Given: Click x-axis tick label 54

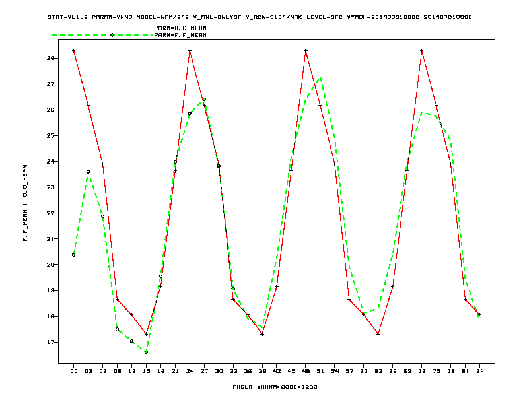Looking at the screenshot, I should tap(335, 371).
